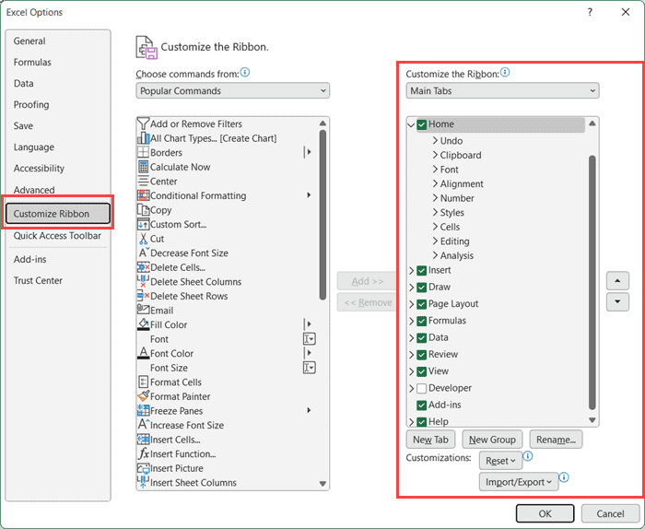Collapse the Home tab tree node
Image resolution: width=645 pixels, height=529 pixels.
[x=411, y=124]
